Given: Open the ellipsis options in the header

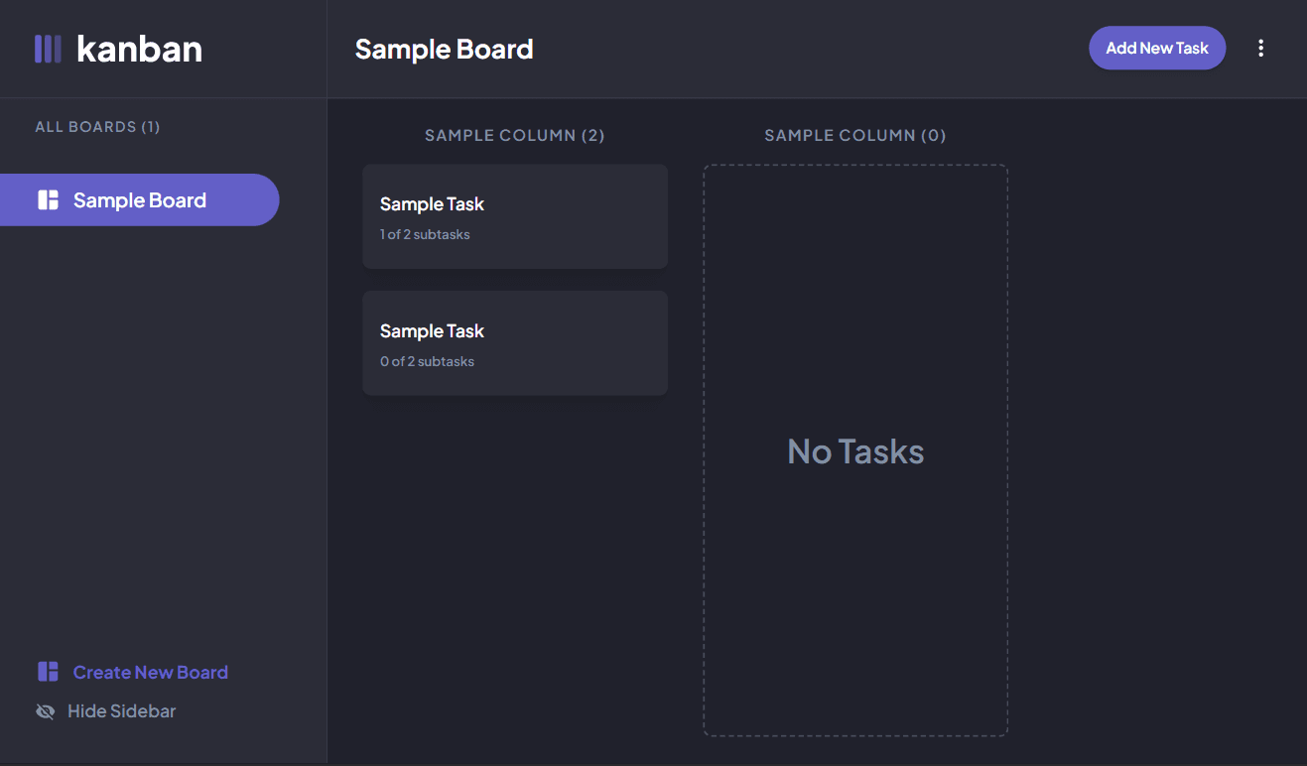Looking at the screenshot, I should click(x=1260, y=48).
